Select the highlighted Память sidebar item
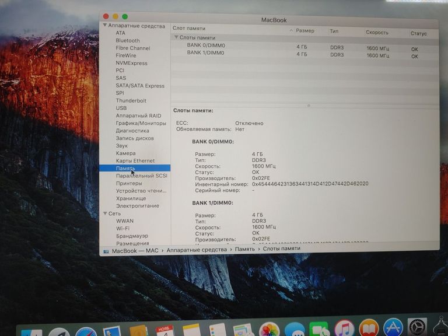The image size is (448, 336). point(135,168)
